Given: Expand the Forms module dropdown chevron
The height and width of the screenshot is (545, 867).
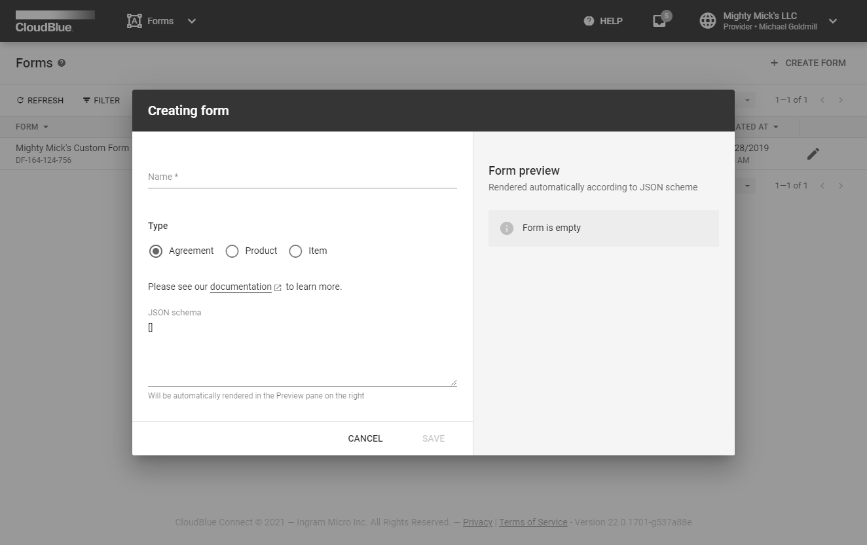Looking at the screenshot, I should (x=192, y=21).
